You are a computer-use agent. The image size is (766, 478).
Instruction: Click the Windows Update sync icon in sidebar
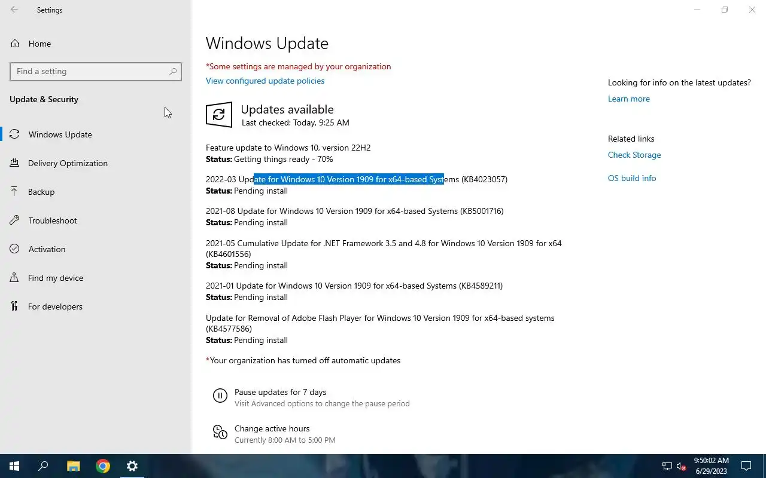tap(15, 134)
